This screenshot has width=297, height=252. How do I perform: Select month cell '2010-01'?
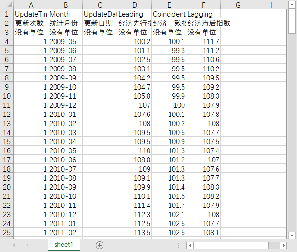pos(66,114)
